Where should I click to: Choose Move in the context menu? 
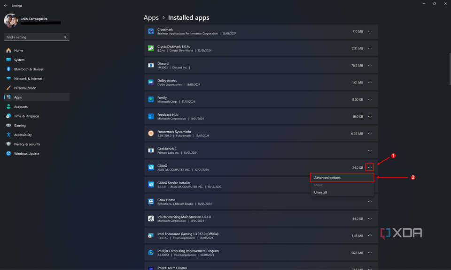[x=342, y=185]
